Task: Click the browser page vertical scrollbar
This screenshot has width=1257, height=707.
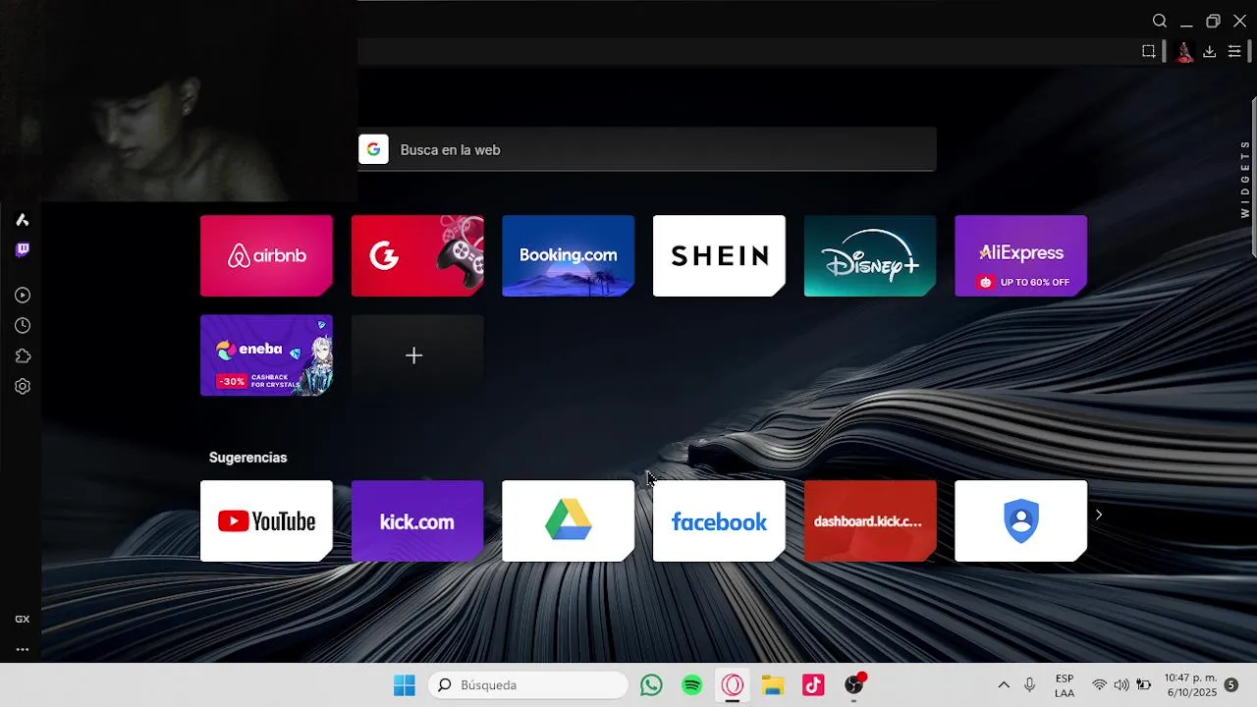Action: 1253,180
